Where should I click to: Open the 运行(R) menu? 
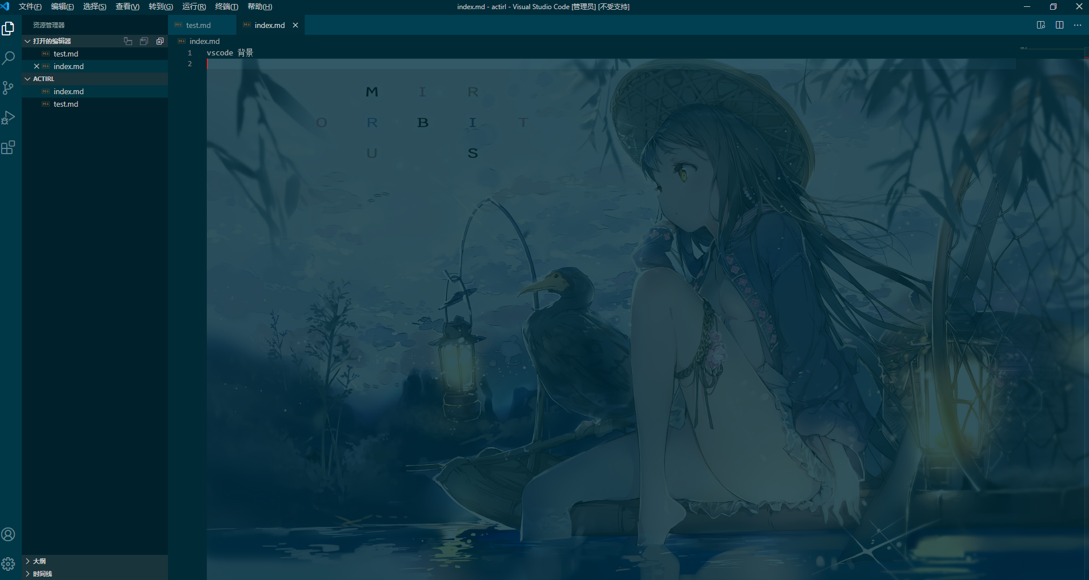click(194, 6)
